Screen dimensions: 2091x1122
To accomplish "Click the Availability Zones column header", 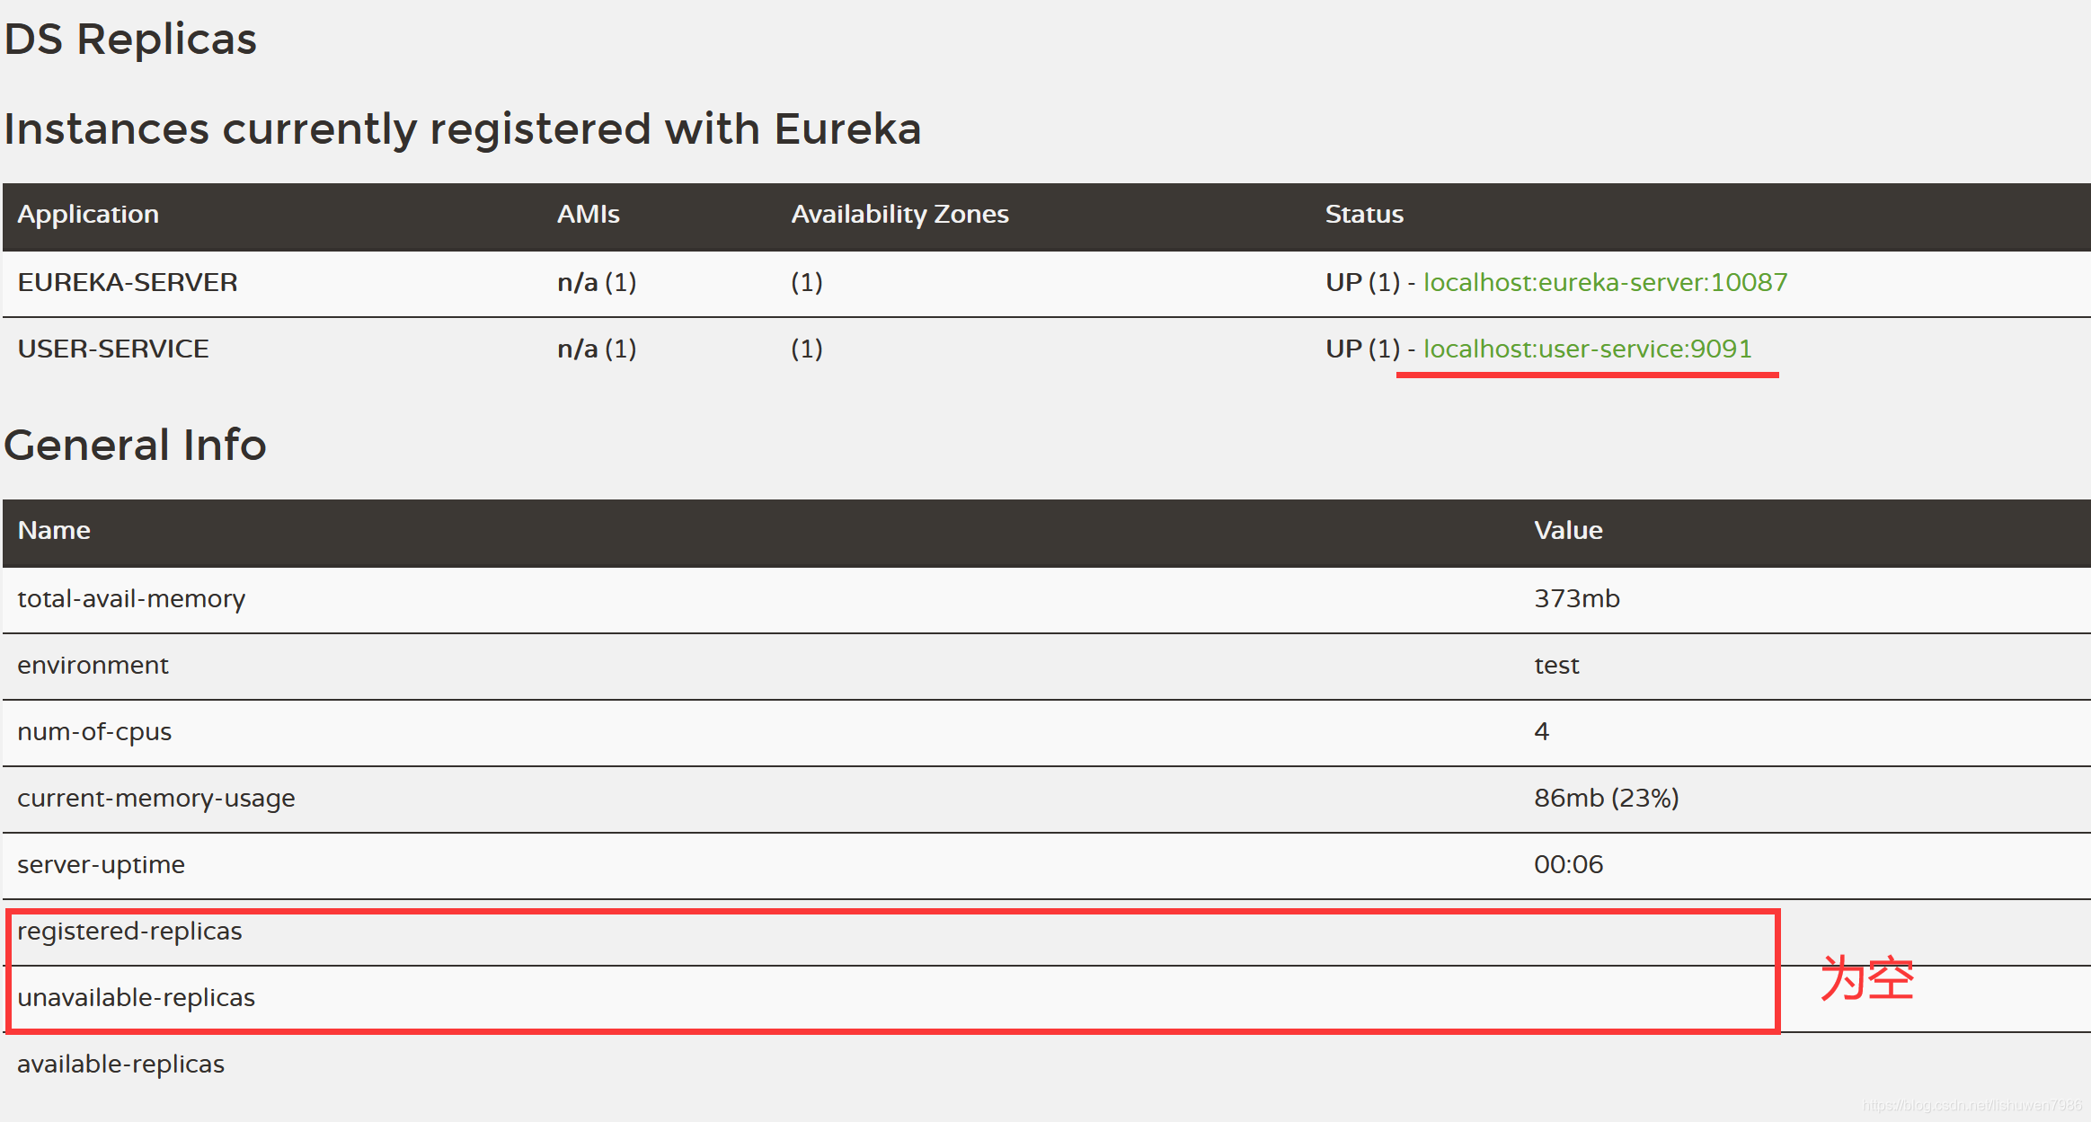I will [x=899, y=214].
